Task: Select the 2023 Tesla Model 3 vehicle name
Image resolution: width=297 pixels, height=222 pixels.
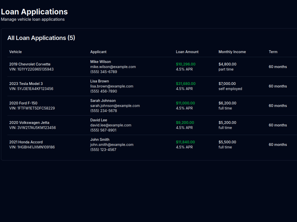Action: click(x=26, y=84)
